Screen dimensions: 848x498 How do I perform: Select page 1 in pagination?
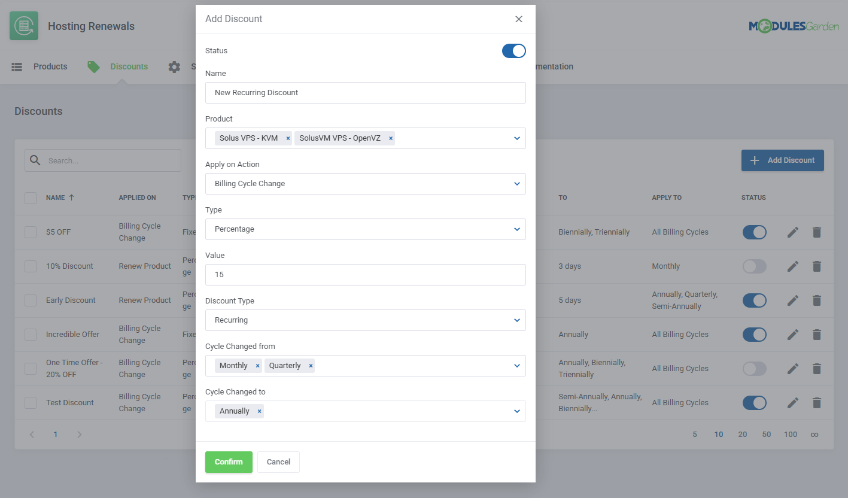pos(56,435)
